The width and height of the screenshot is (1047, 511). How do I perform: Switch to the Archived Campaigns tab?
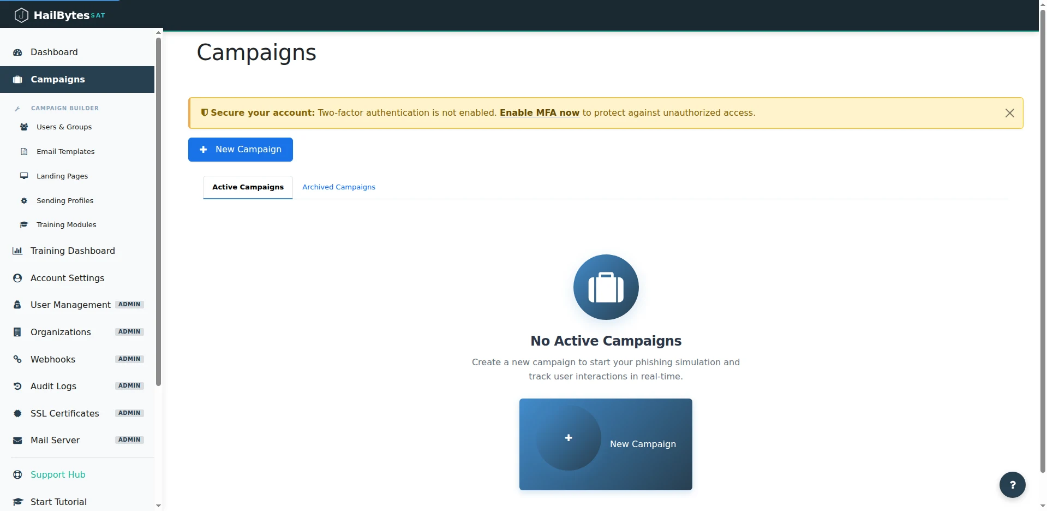pos(338,187)
